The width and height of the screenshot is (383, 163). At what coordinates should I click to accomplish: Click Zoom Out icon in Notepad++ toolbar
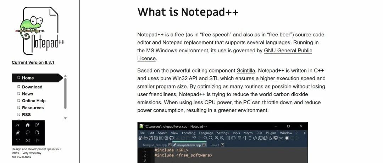coord(222,138)
